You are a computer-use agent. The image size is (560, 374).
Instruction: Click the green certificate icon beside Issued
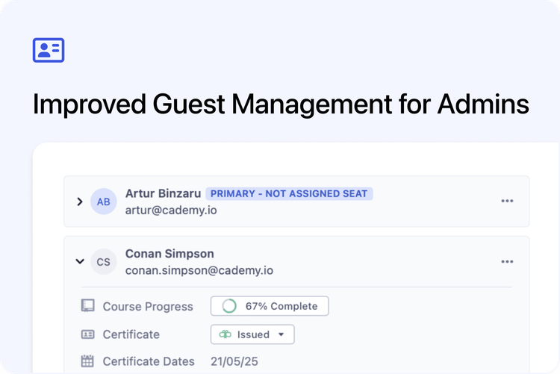(x=225, y=334)
